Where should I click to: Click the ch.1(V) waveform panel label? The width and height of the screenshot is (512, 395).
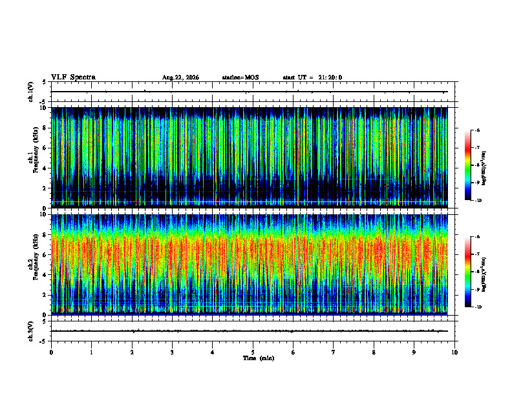coord(30,92)
